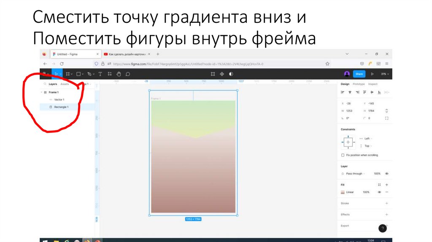Open the Prototype tab
The height and width of the screenshot is (242, 432).
(x=359, y=84)
